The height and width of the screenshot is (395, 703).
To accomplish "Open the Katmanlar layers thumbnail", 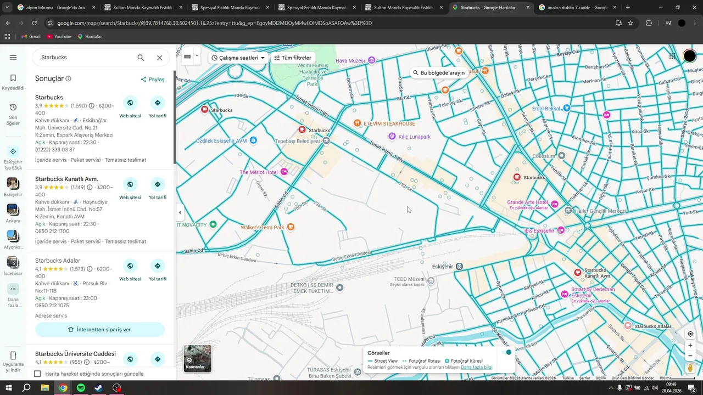I will [197, 358].
